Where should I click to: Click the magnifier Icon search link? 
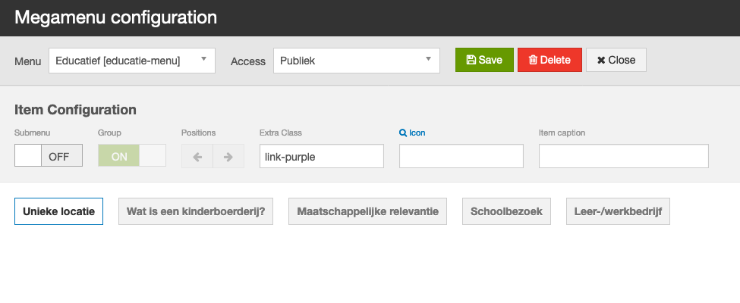[412, 133]
